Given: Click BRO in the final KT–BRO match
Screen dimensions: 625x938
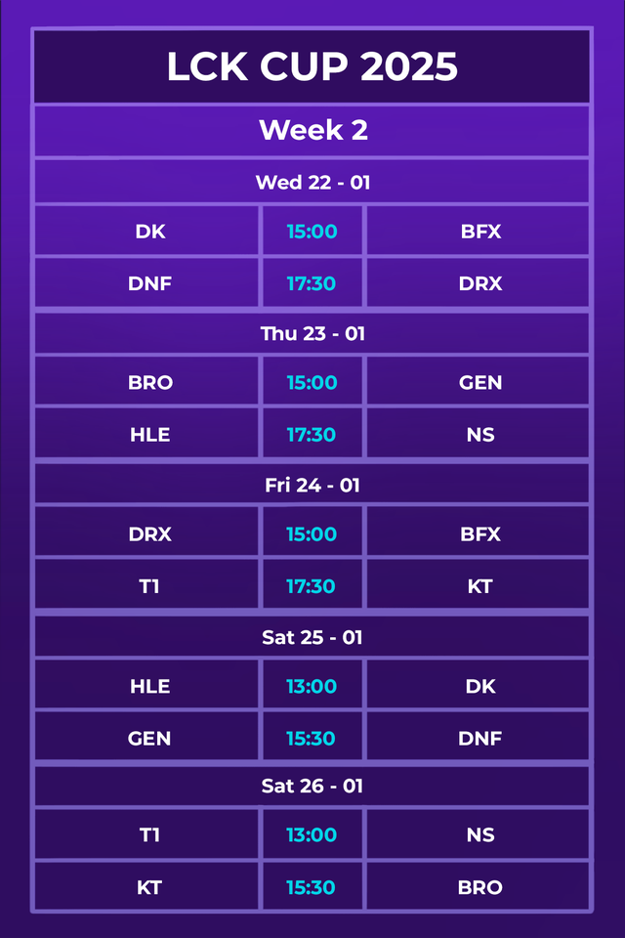Looking at the screenshot, I should click(x=480, y=887).
